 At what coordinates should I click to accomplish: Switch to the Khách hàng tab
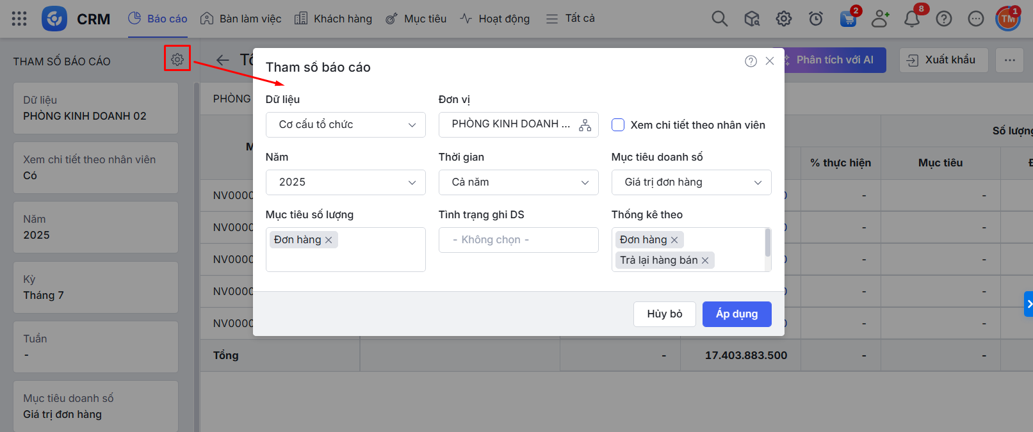click(x=333, y=19)
